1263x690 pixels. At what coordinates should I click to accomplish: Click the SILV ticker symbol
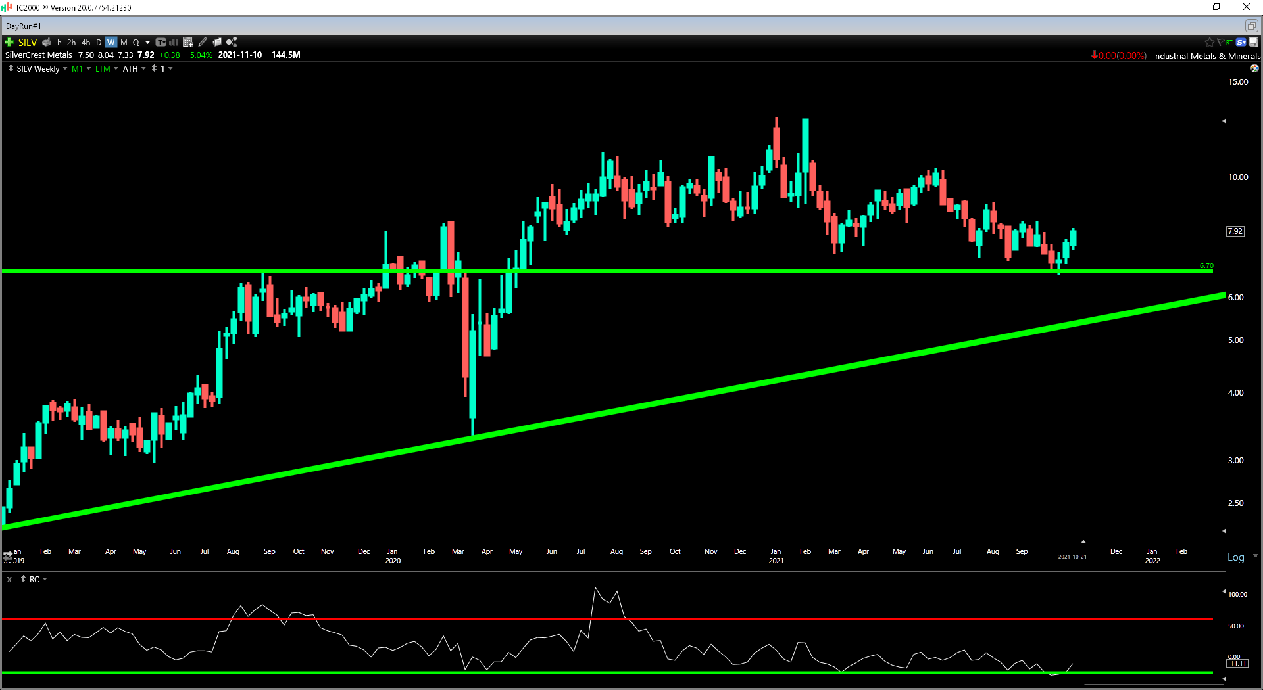[x=28, y=42]
